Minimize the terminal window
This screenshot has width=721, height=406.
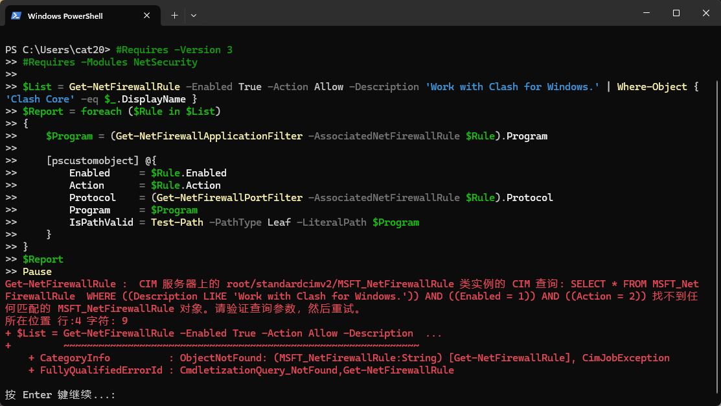645,13
